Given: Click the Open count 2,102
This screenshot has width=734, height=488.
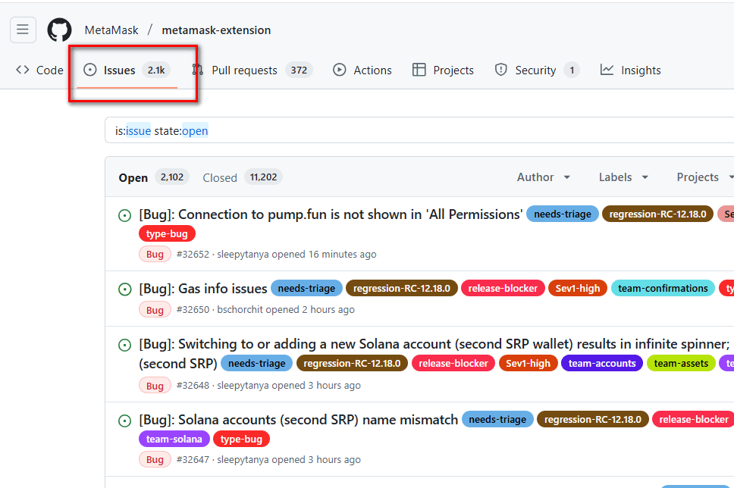Looking at the screenshot, I should coord(172,177).
